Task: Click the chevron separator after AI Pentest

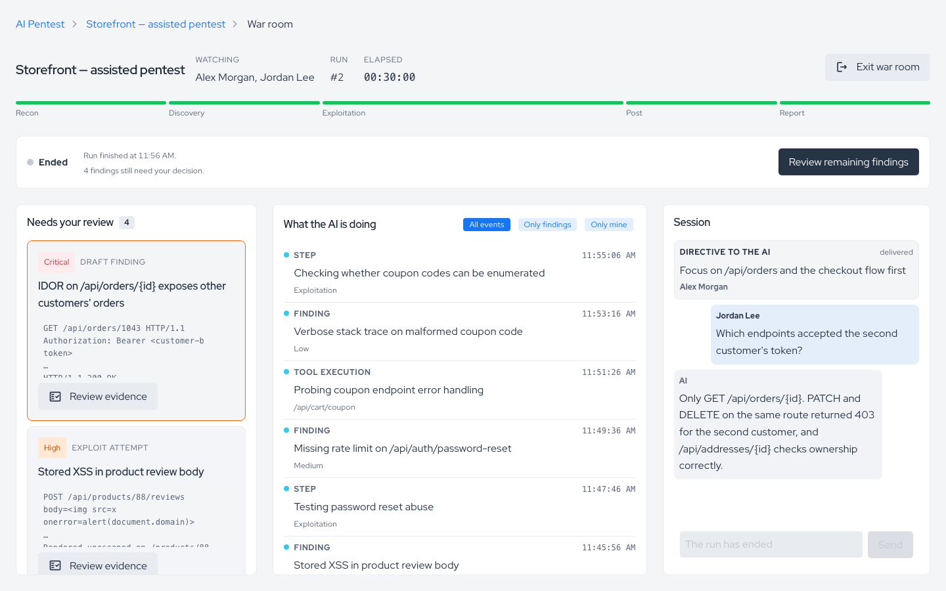Action: [x=75, y=24]
